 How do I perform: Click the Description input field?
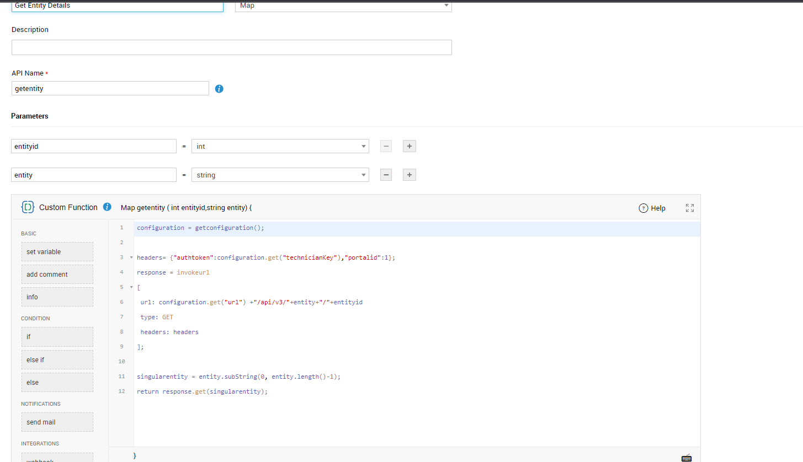pos(231,47)
